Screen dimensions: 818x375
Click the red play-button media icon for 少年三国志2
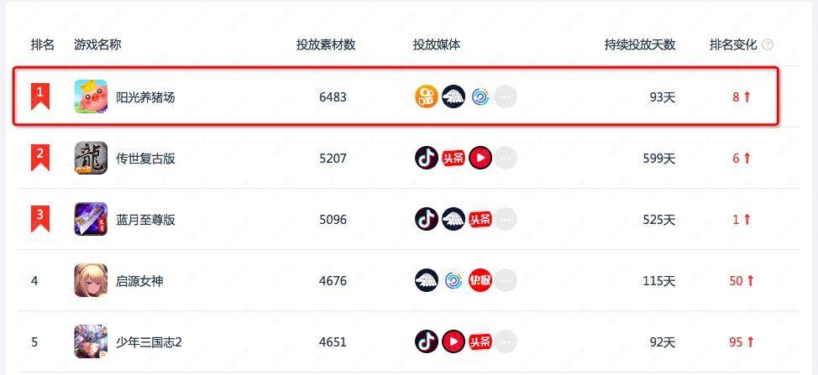(x=454, y=341)
